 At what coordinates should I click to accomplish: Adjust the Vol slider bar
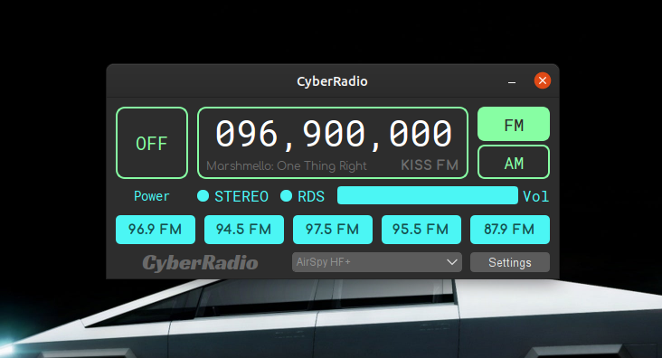[428, 195]
